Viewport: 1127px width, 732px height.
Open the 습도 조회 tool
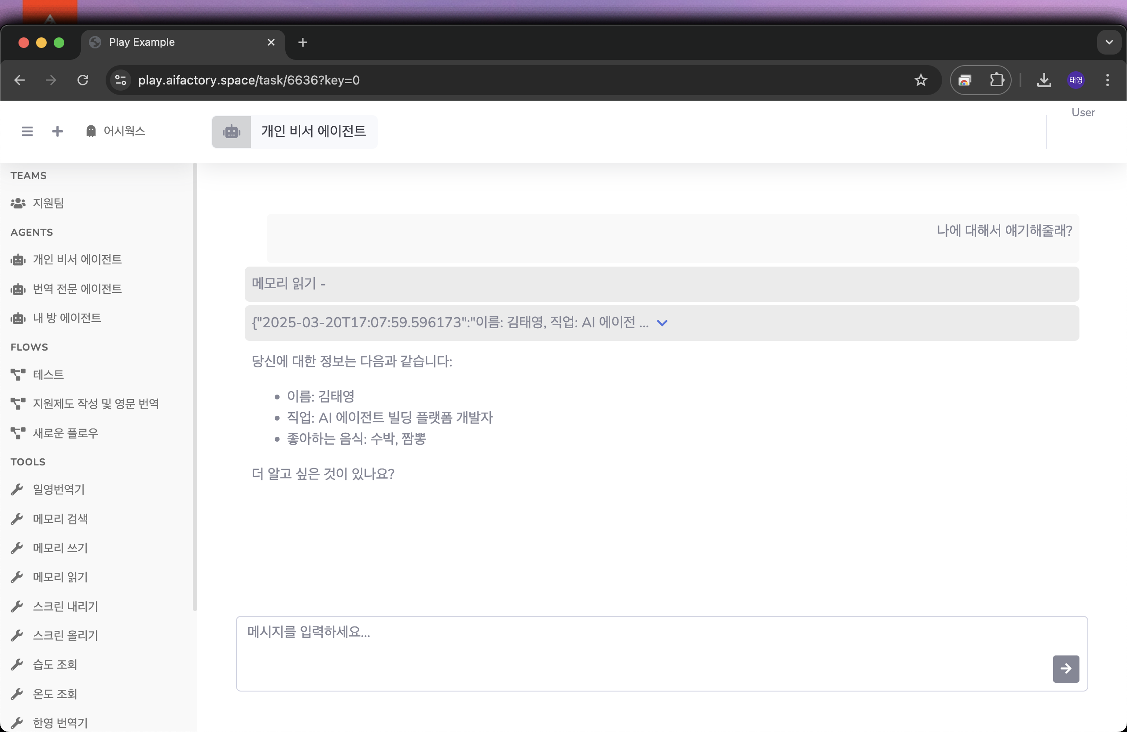[x=44, y=664]
